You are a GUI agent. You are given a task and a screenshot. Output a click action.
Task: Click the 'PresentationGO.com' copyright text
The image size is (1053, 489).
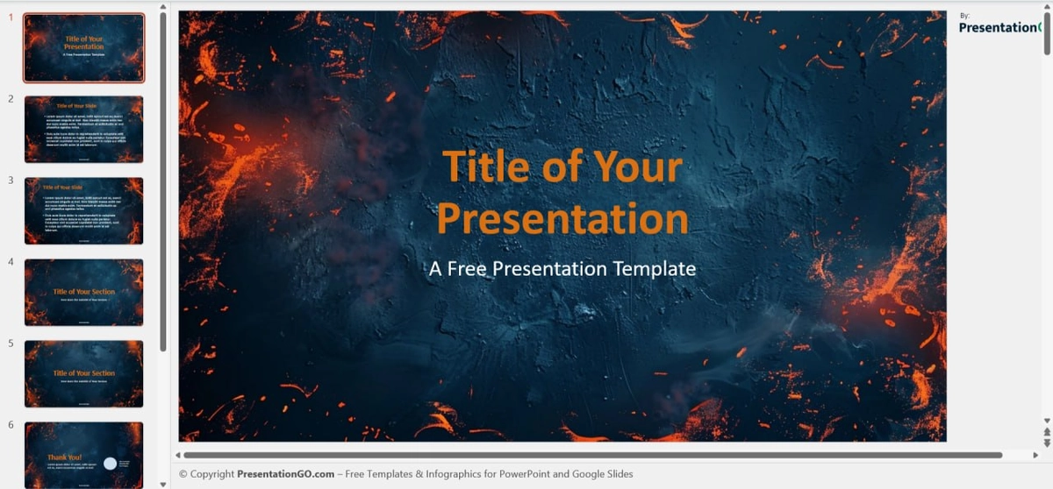click(x=285, y=474)
